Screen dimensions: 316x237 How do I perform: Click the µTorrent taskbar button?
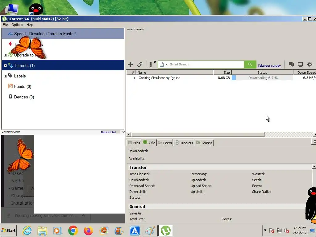(165, 230)
